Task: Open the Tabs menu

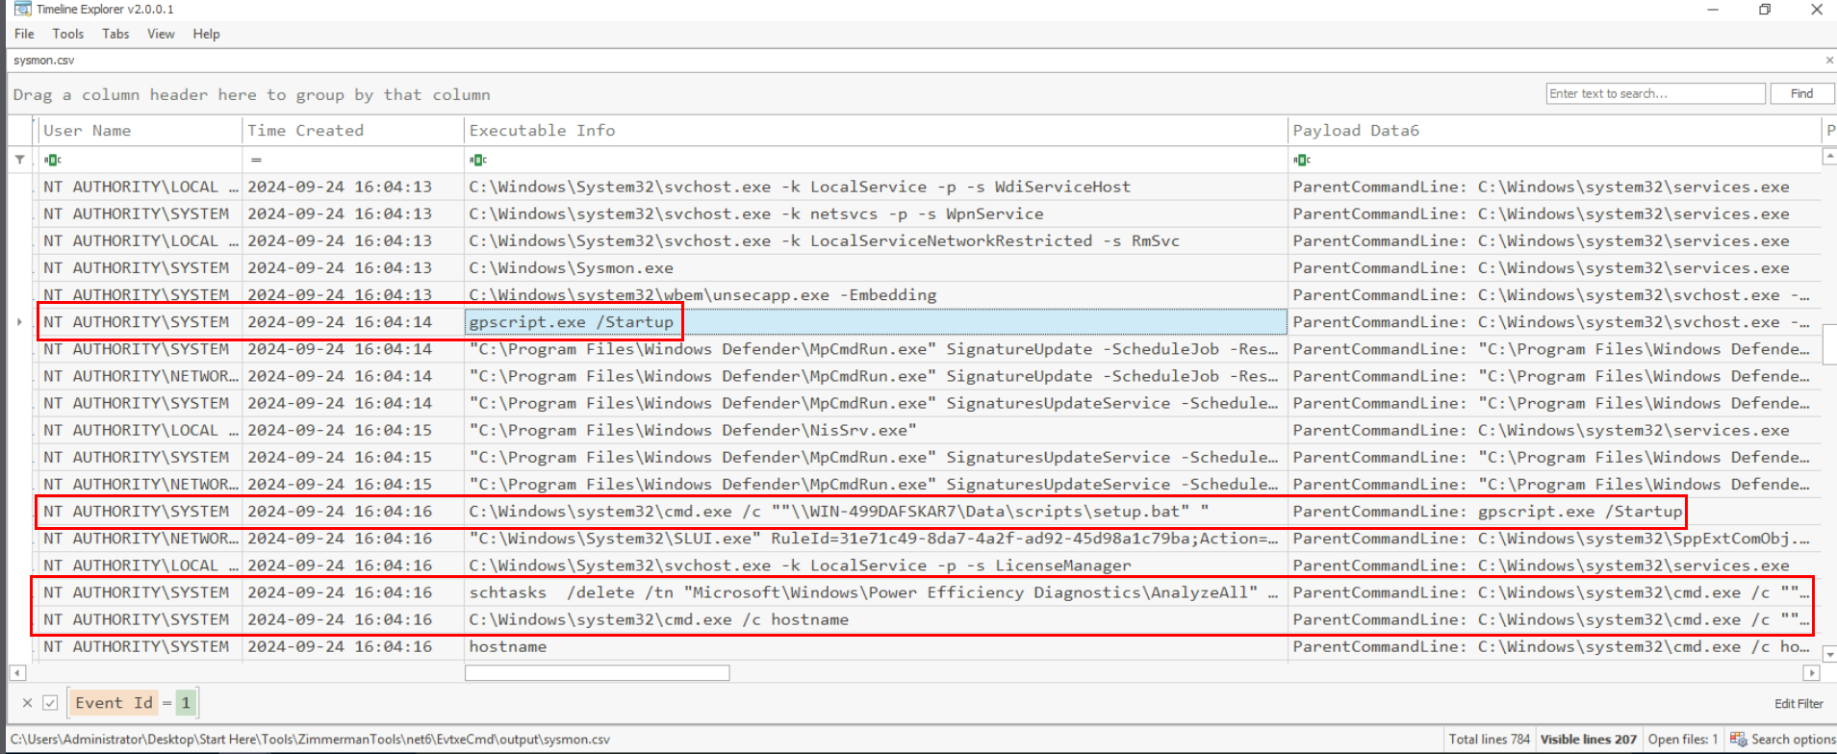Action: tap(115, 34)
